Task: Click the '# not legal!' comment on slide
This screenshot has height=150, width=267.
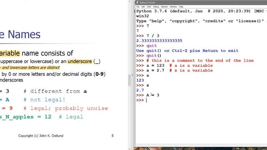Action: click(44, 100)
